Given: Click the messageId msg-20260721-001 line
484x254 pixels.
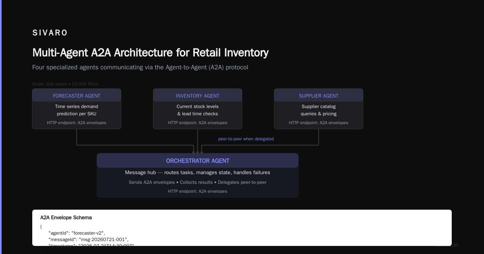Looking at the screenshot, I should [88, 239].
